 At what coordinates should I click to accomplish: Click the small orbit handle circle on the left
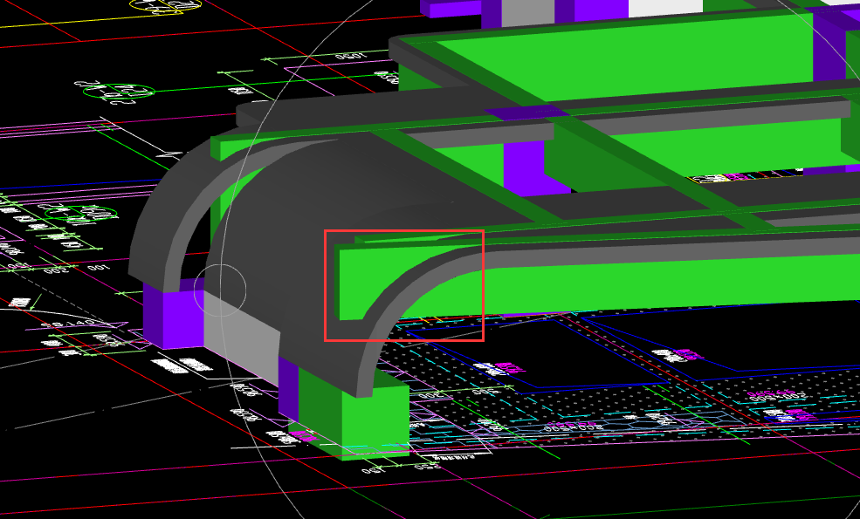(220, 290)
